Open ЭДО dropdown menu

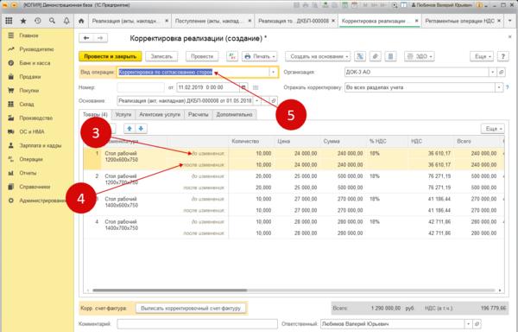click(420, 56)
